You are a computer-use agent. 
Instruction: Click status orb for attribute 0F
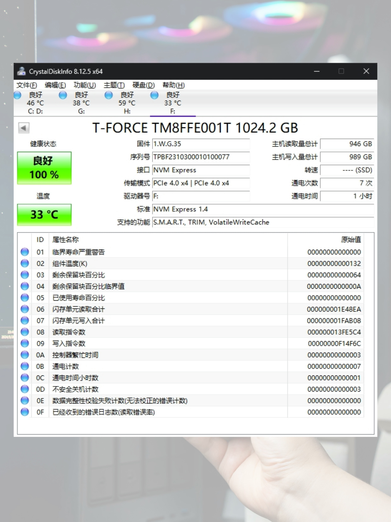pyautogui.click(x=25, y=412)
